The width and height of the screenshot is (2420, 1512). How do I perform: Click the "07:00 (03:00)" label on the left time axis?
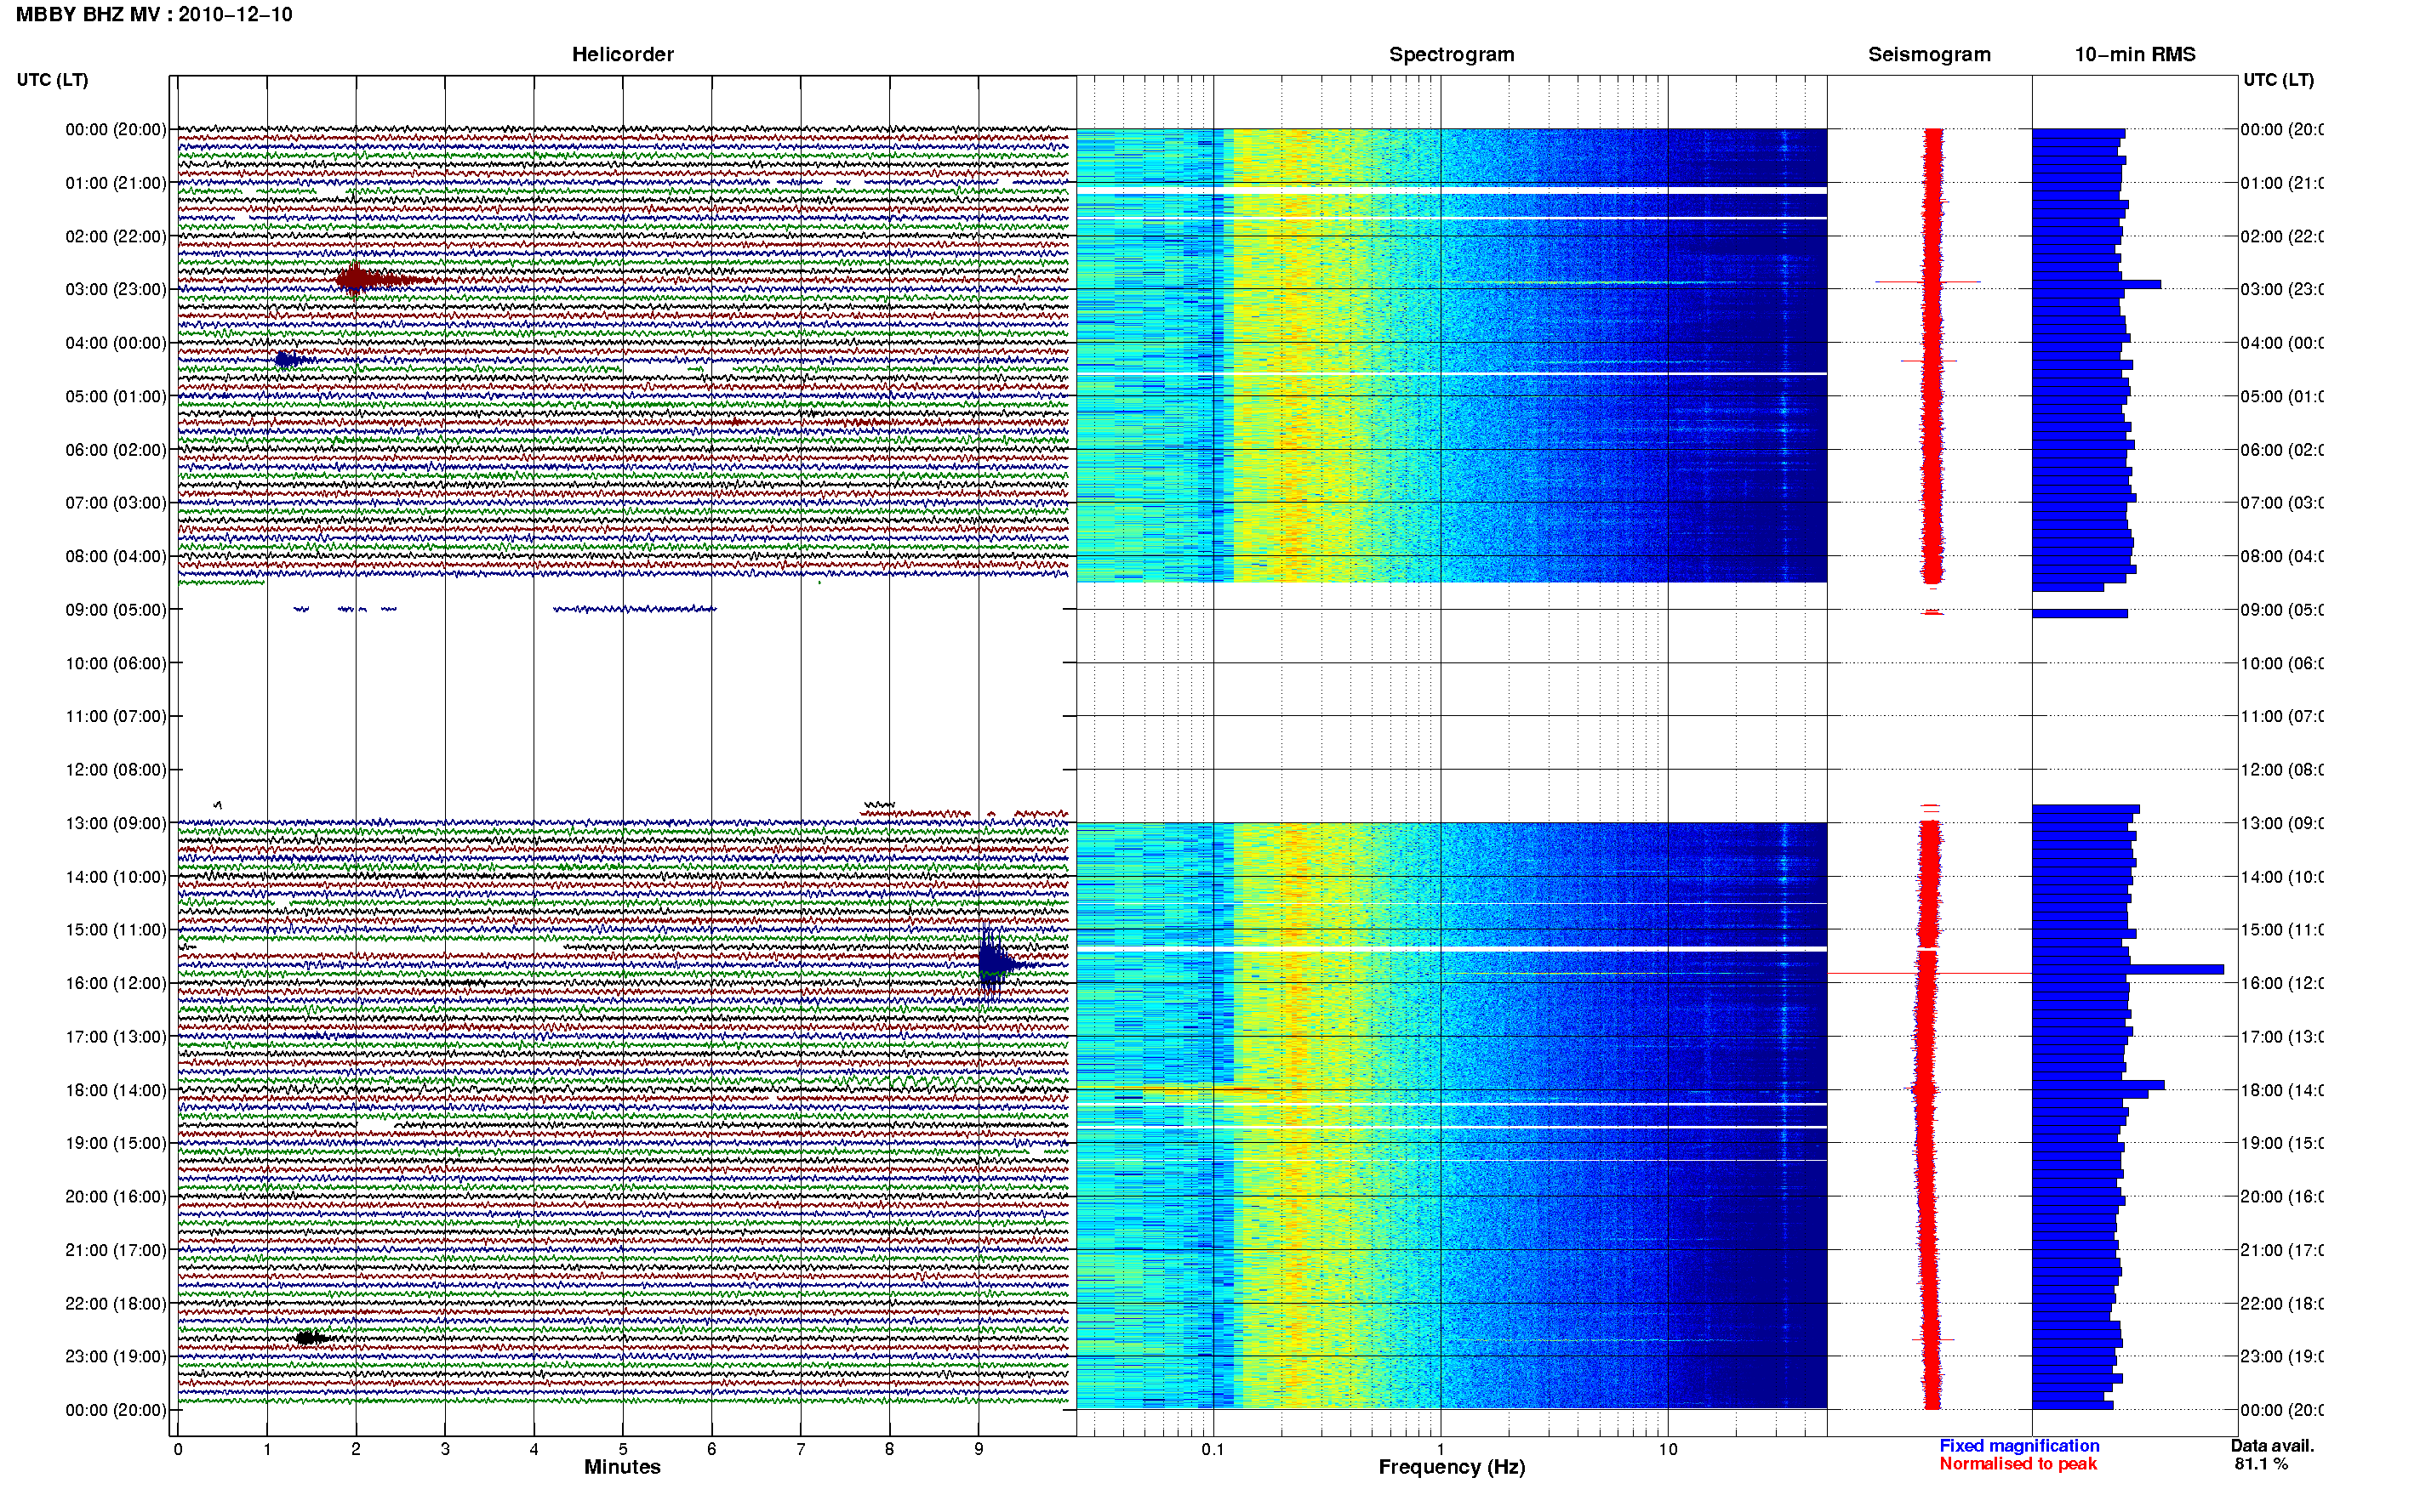click(x=116, y=502)
